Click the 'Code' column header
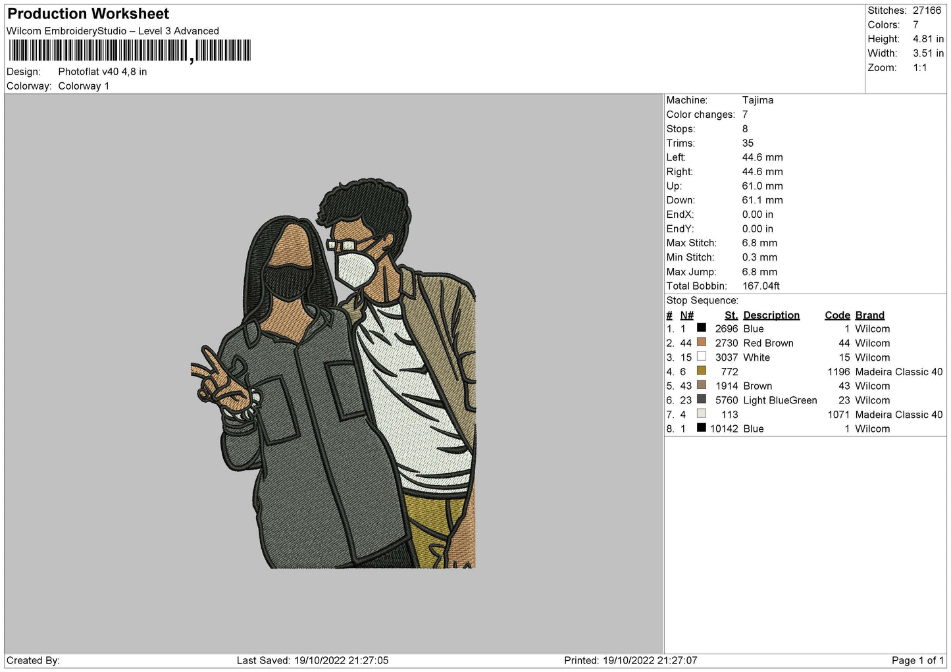 tap(837, 315)
